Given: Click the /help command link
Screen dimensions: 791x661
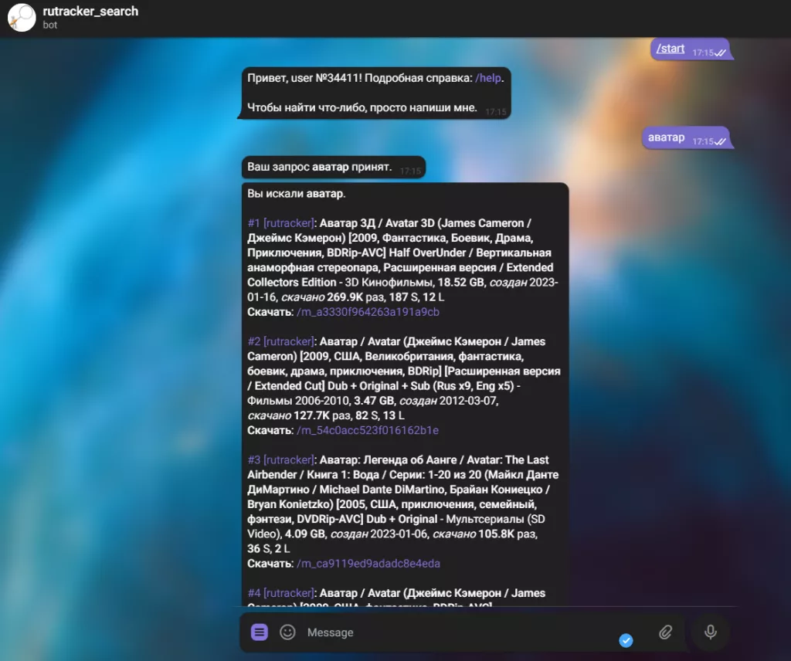Looking at the screenshot, I should [488, 78].
